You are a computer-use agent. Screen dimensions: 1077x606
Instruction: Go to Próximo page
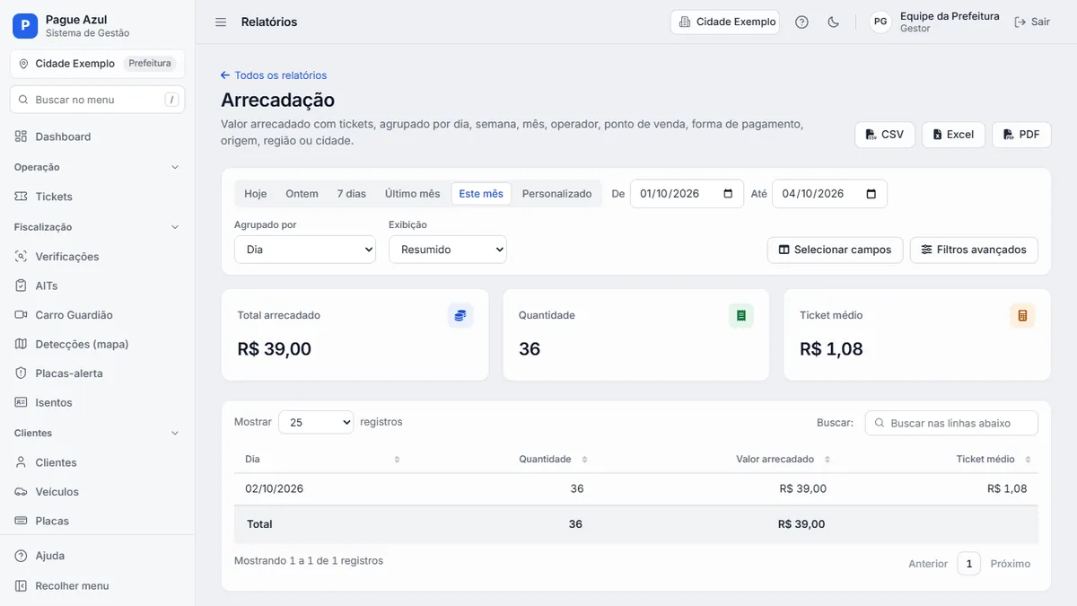1011,564
